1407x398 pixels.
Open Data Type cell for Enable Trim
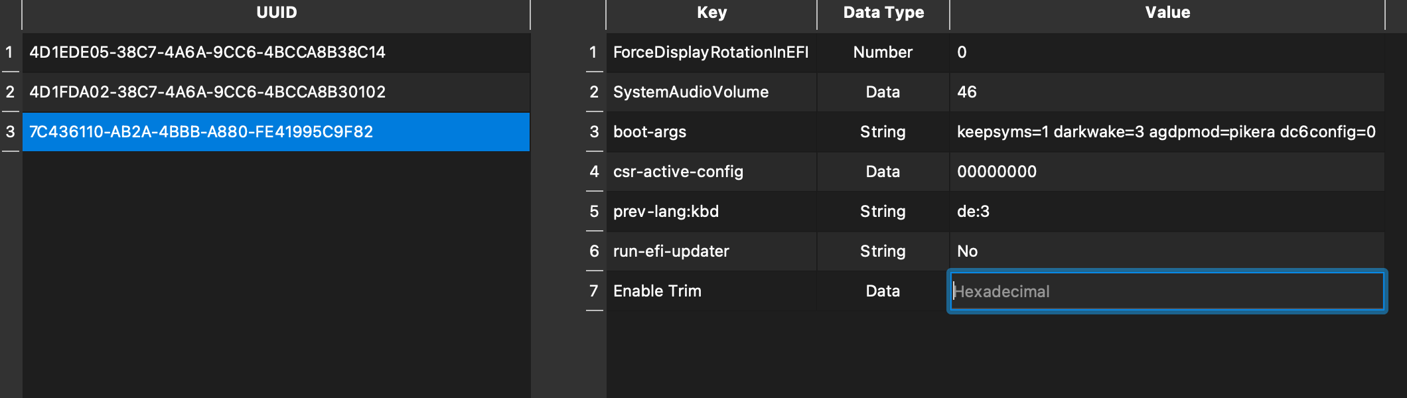tap(883, 291)
